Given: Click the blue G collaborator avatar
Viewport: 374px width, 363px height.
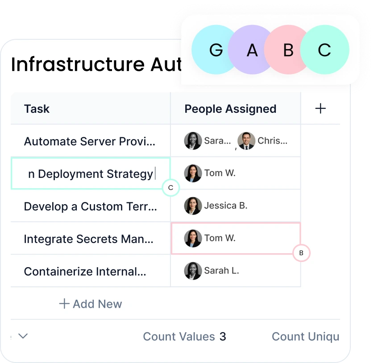Looking at the screenshot, I should (x=213, y=50).
